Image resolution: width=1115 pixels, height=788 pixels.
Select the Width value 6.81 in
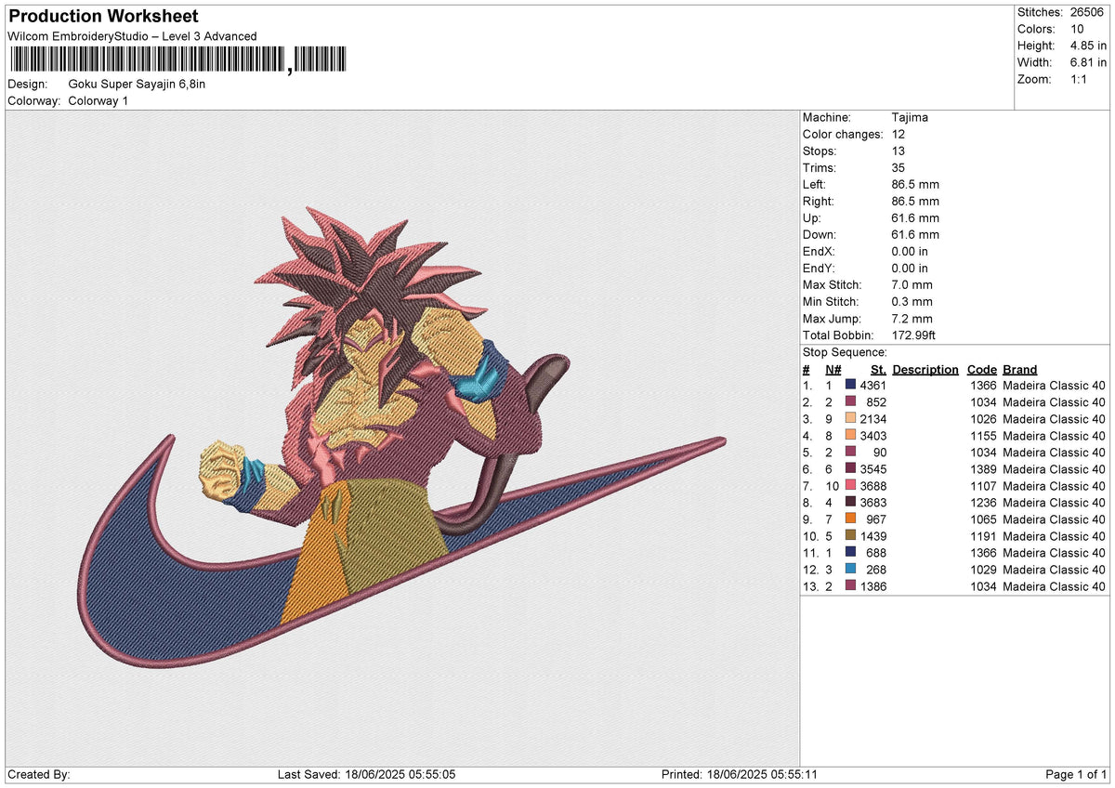pos(1088,62)
